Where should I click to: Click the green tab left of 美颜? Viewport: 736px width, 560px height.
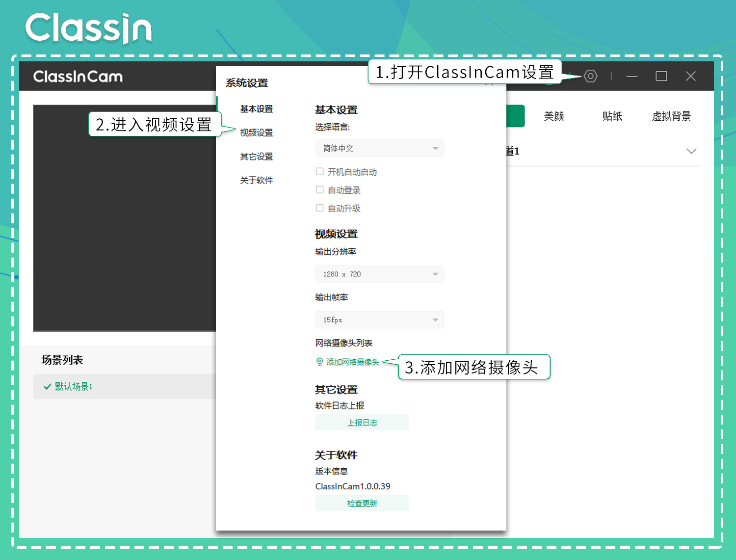click(515, 116)
